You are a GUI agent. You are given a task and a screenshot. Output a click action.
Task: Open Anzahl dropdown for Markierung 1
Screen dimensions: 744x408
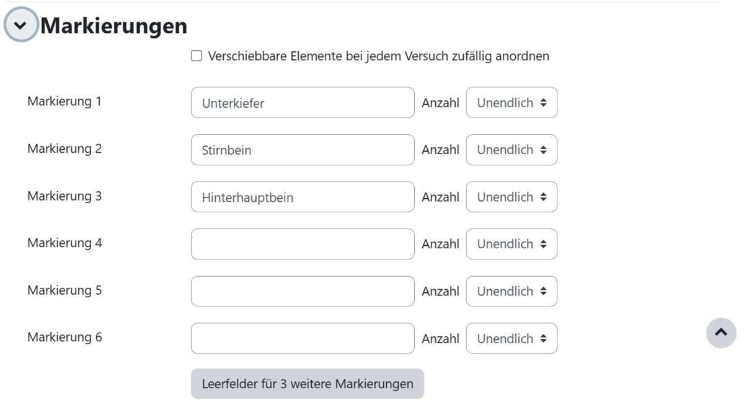point(511,103)
